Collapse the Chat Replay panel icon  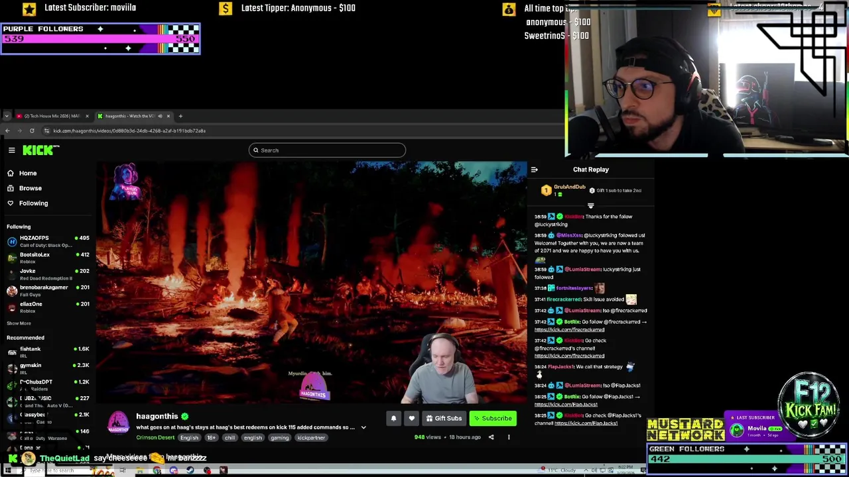[x=535, y=170]
